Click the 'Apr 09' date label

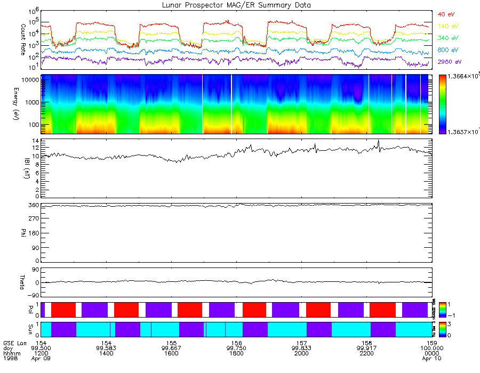pos(41,358)
